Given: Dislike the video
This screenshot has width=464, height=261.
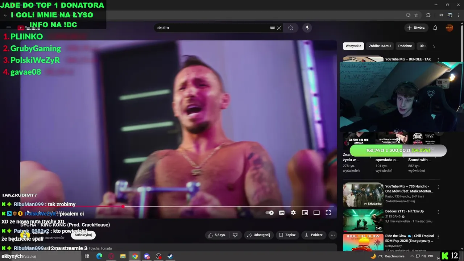Looking at the screenshot, I should [x=235, y=235].
